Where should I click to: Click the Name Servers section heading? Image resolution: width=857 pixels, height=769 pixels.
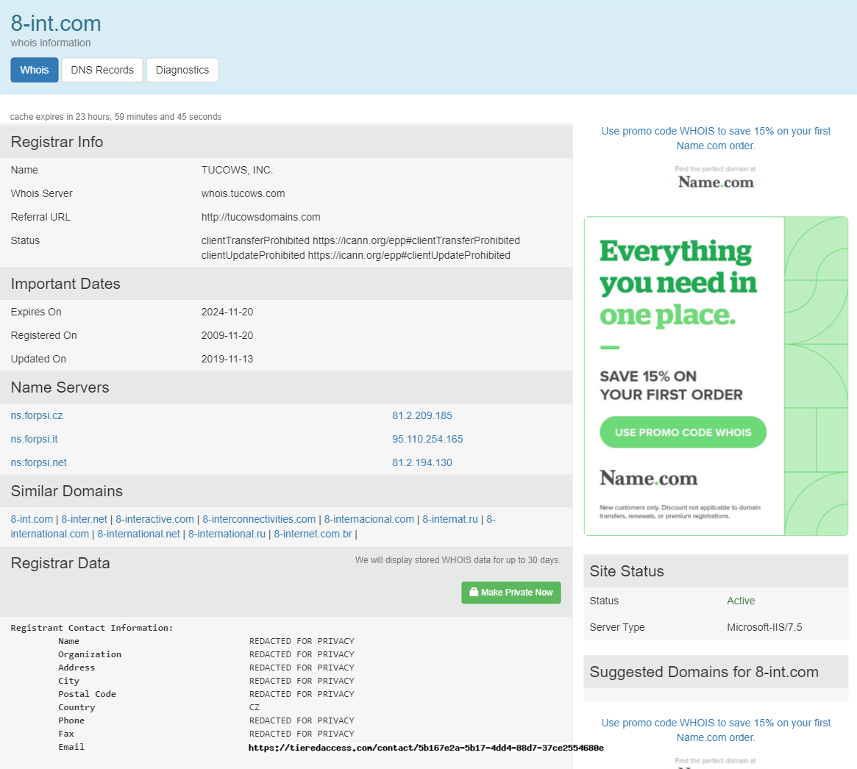[x=60, y=387]
